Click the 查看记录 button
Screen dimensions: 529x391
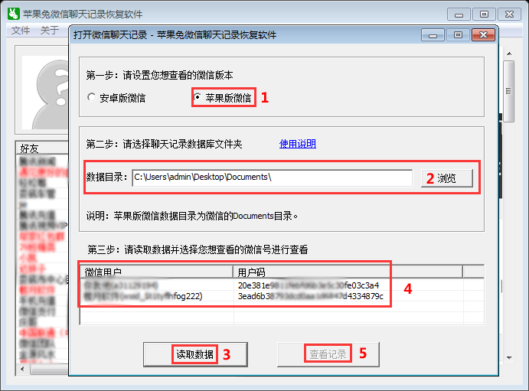coord(328,354)
